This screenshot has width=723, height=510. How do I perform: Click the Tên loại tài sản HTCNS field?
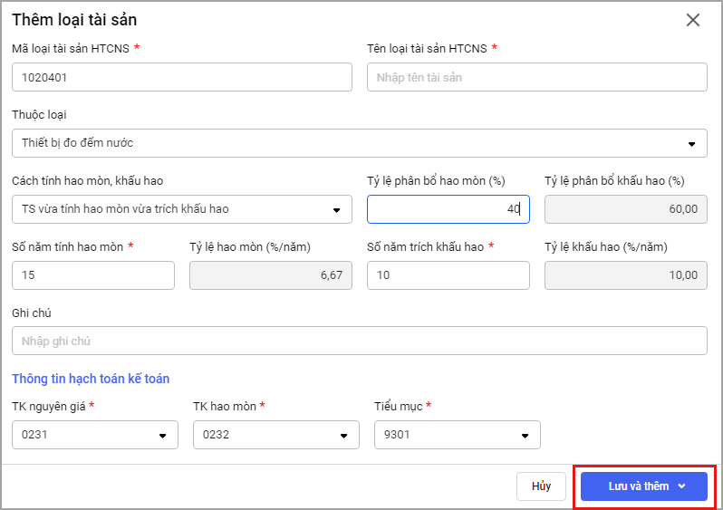coord(536,77)
